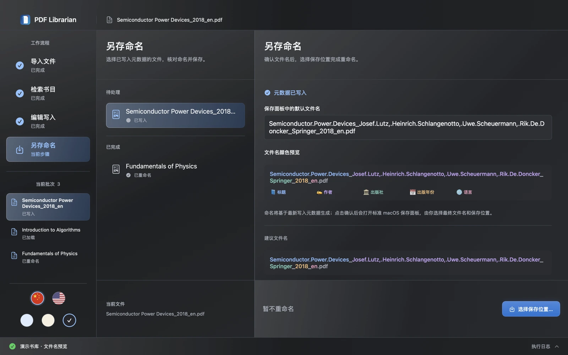Screen dimensions: 568x355
Task: Switch language to Chinese with the China flag
Action: (x=37, y=298)
